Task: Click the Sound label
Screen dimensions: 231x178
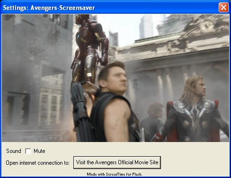Action: pyautogui.click(x=14, y=151)
